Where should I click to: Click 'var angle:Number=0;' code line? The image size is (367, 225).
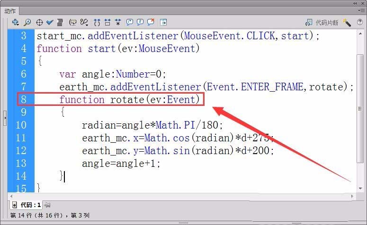113,74
